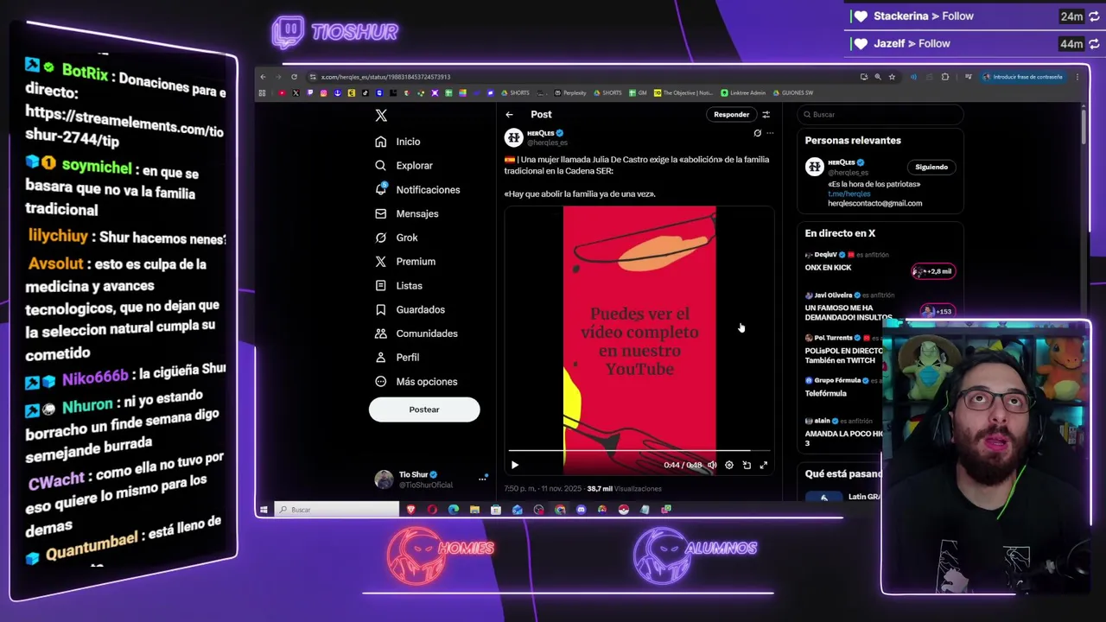Viewport: 1106px width, 622px height.
Task: Seek on the video progress bar
Action: pyautogui.click(x=639, y=451)
